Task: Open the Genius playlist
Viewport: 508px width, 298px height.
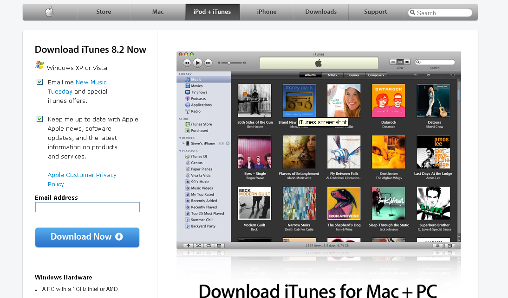Action: (204, 163)
